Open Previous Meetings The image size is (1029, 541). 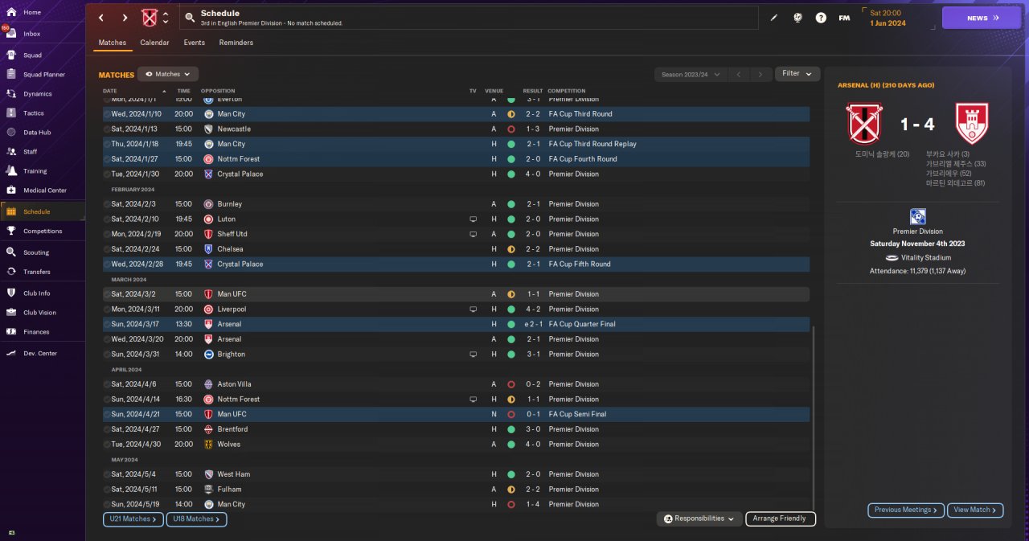(x=905, y=510)
